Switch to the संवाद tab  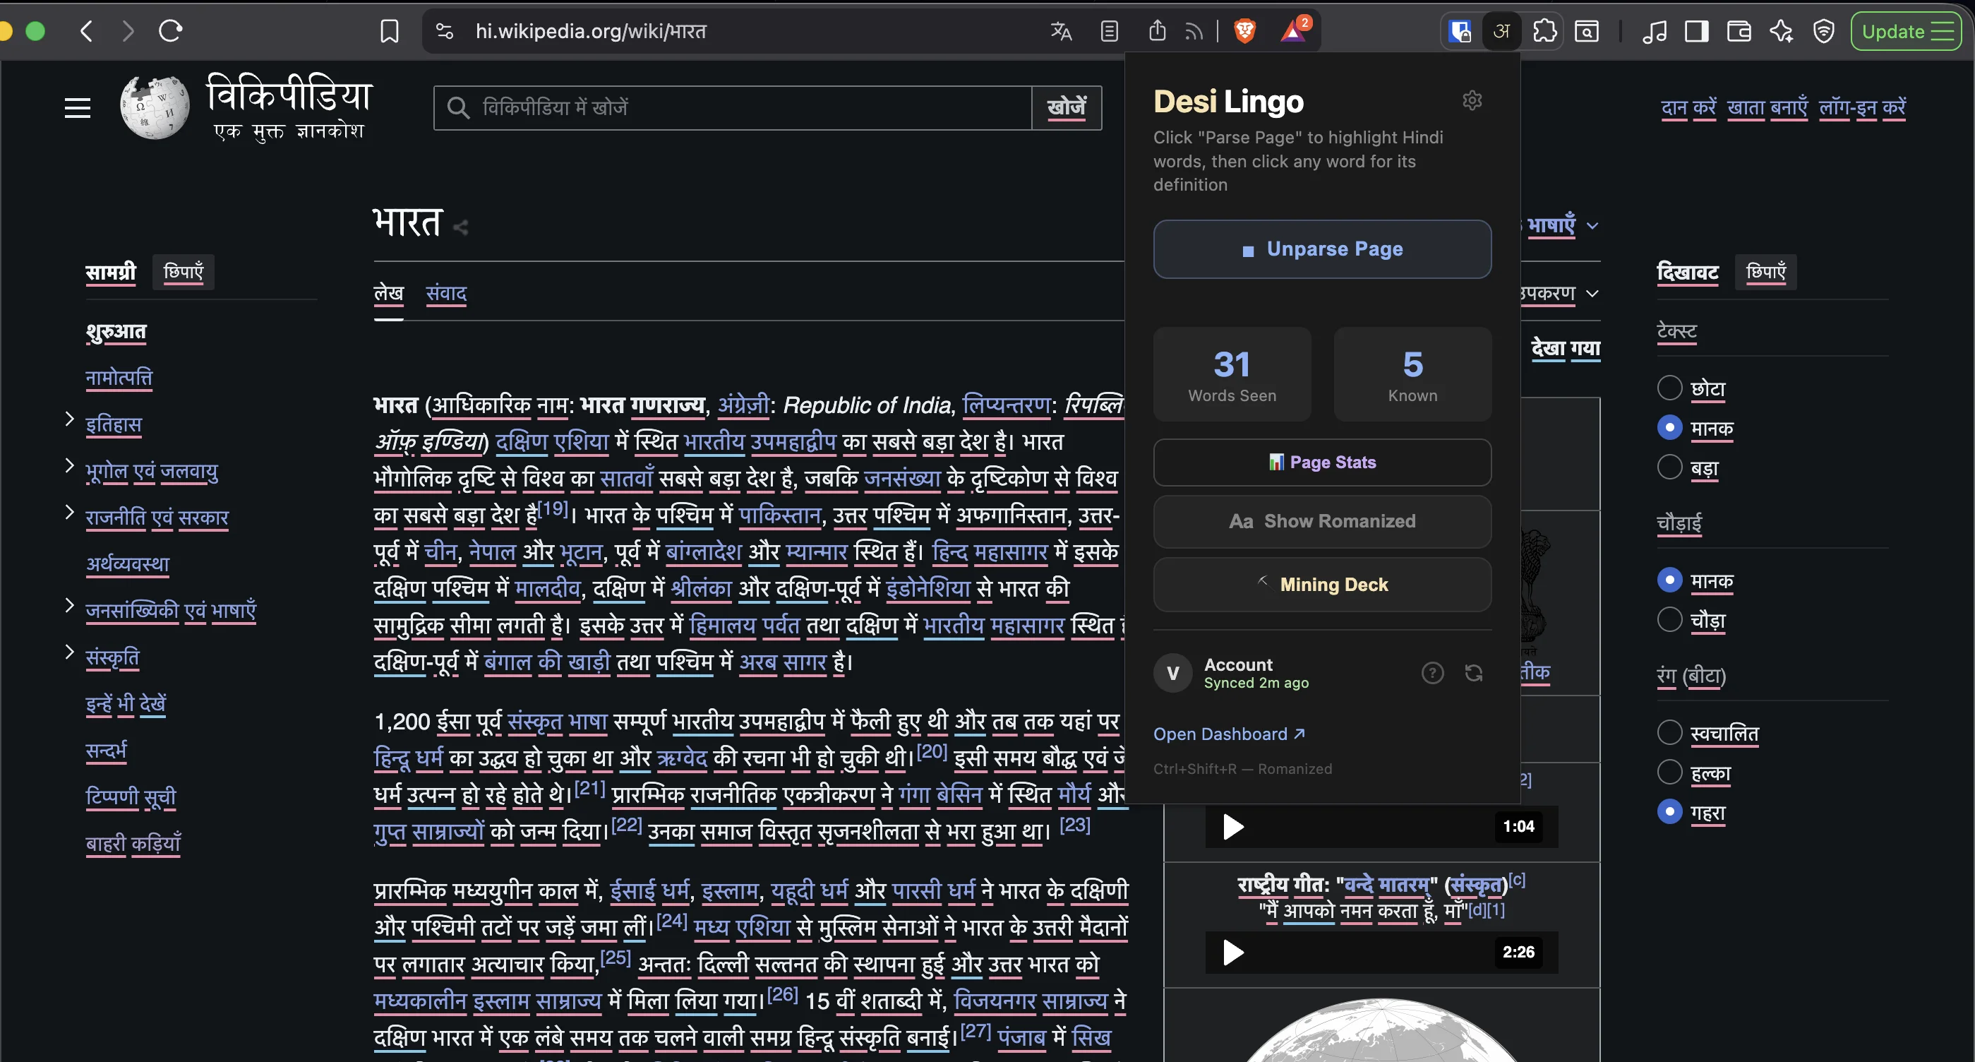coord(445,293)
